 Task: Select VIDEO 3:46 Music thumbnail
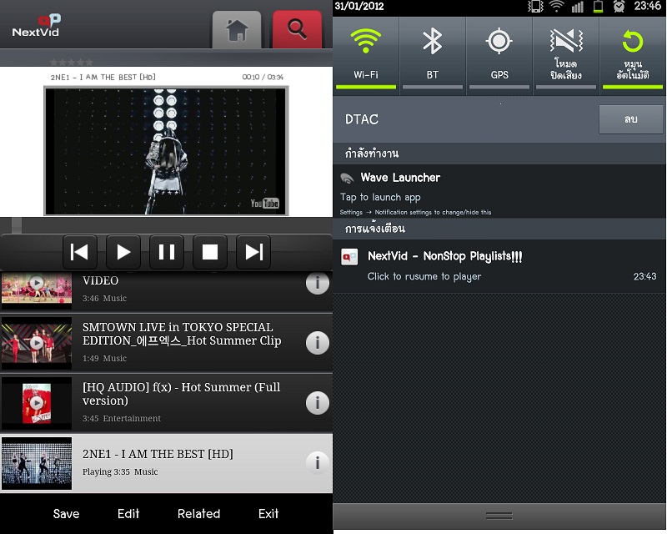pyautogui.click(x=37, y=290)
